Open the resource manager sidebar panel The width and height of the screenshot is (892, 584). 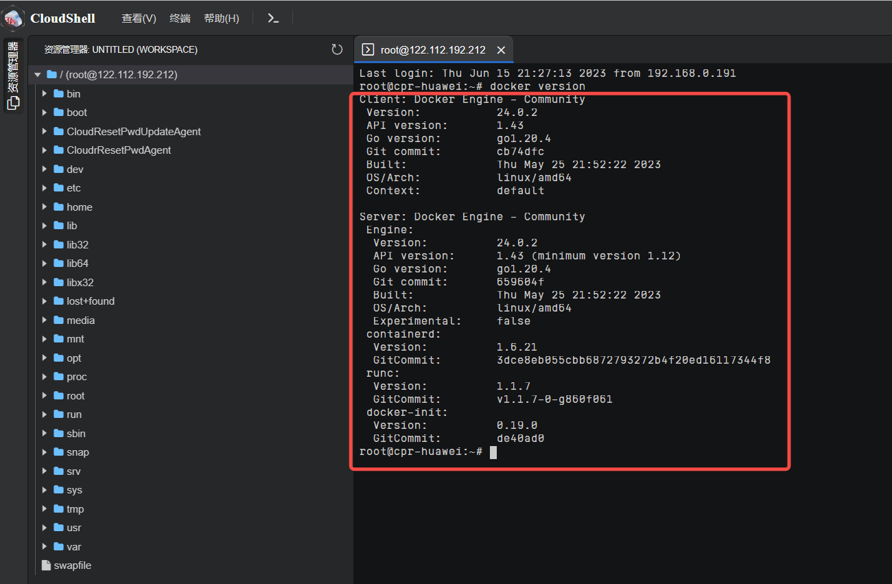click(x=13, y=75)
